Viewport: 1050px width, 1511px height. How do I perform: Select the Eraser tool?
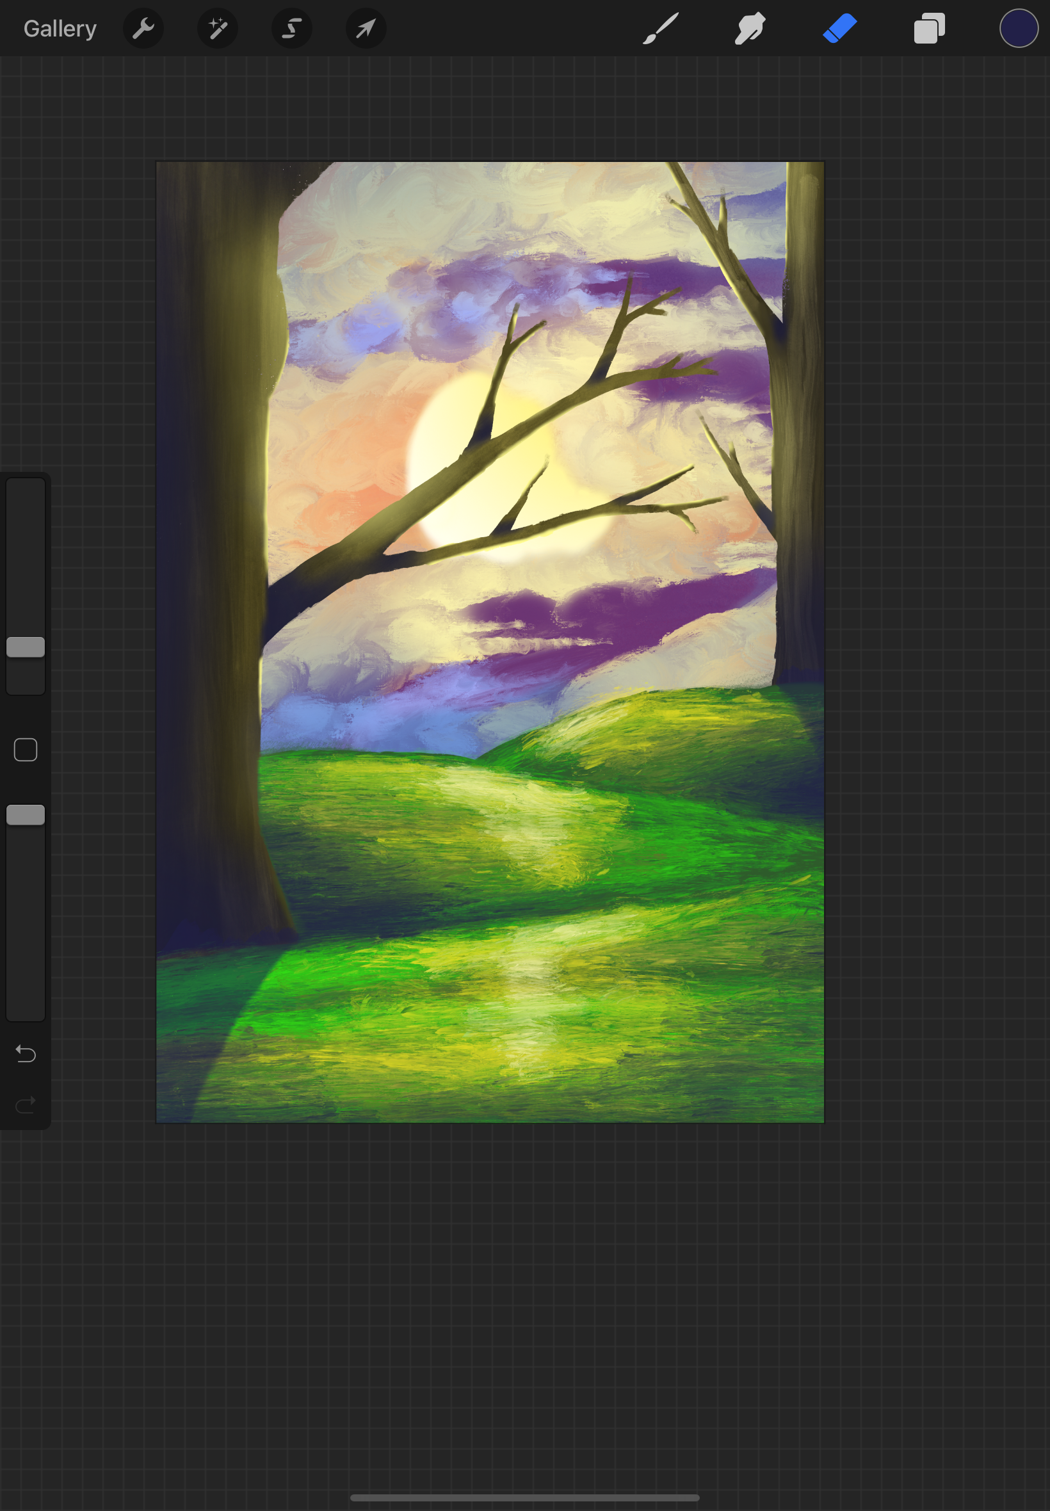840,28
